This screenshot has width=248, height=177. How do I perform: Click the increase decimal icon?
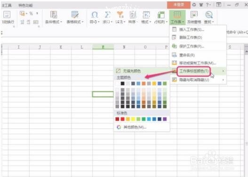(x=22, y=22)
